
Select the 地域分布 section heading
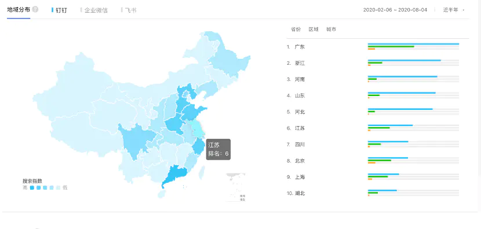click(x=19, y=9)
